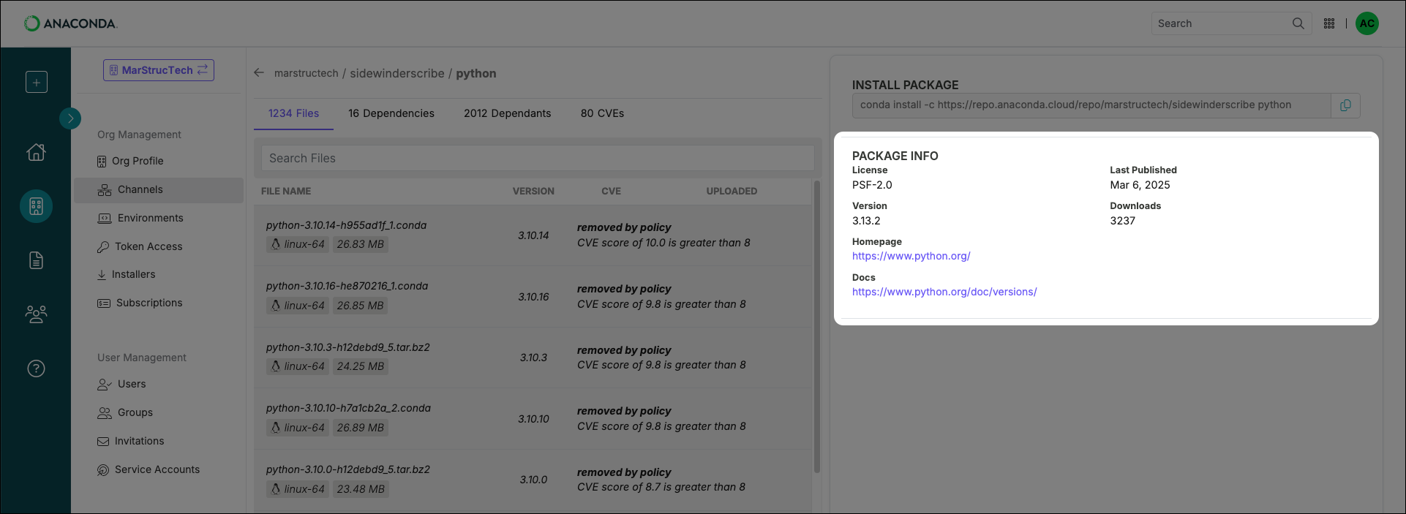Click marstructech in the breadcrumb
Viewport: 1406px width, 514px height.
pyautogui.click(x=307, y=73)
